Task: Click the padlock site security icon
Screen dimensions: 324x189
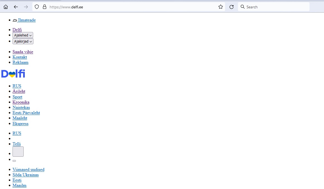Action: click(x=44, y=7)
